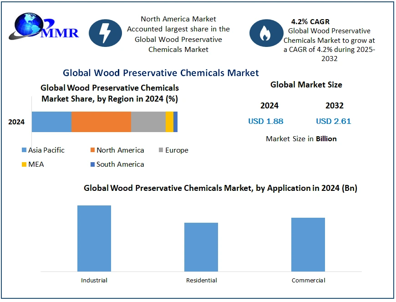Viewport: 396px width, 302px height.
Task: Click the North America legend marker
Action: (92, 150)
